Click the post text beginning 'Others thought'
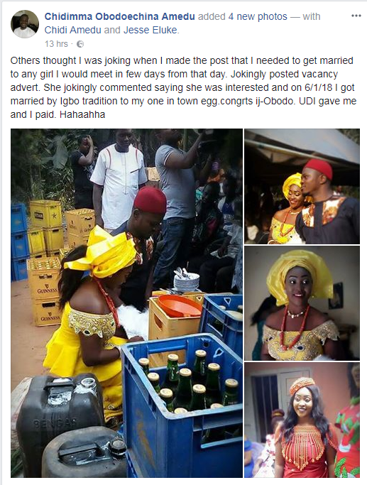 click(183, 87)
